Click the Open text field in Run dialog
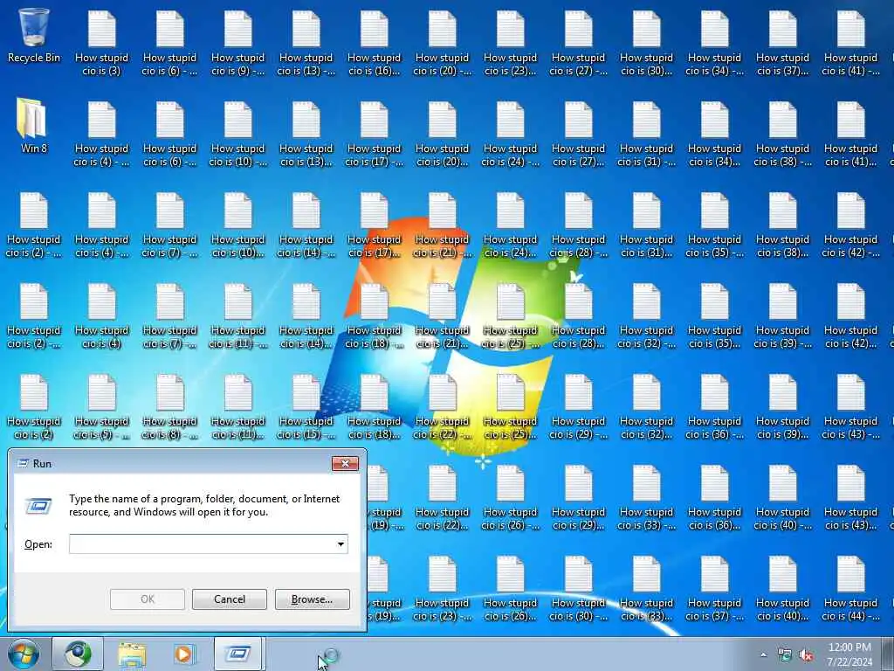 click(x=202, y=543)
